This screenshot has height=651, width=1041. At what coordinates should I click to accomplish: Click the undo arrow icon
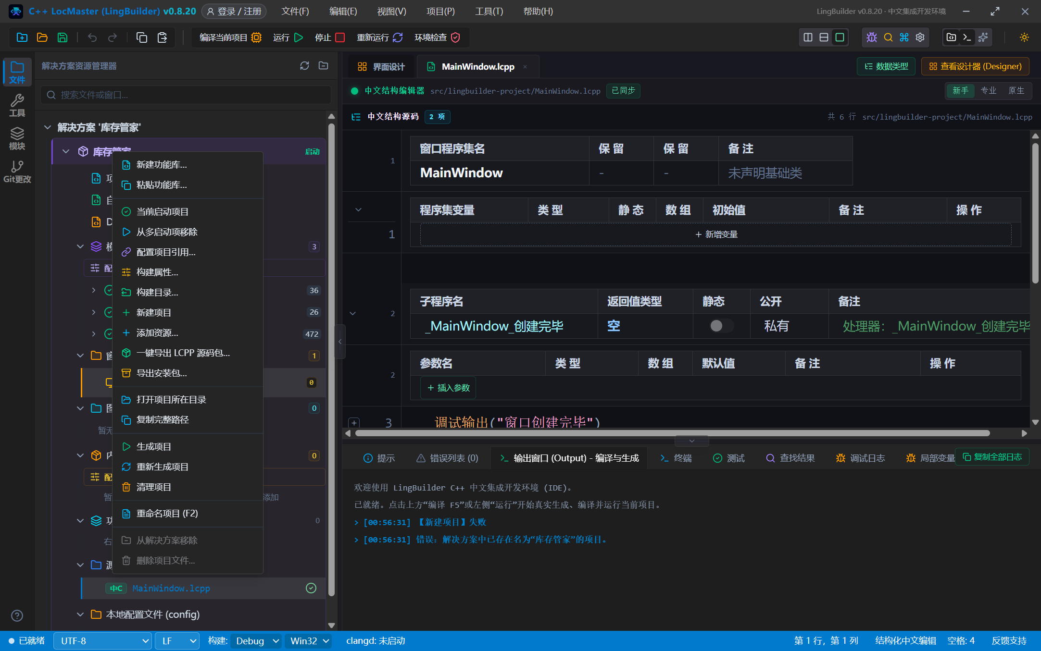(92, 37)
